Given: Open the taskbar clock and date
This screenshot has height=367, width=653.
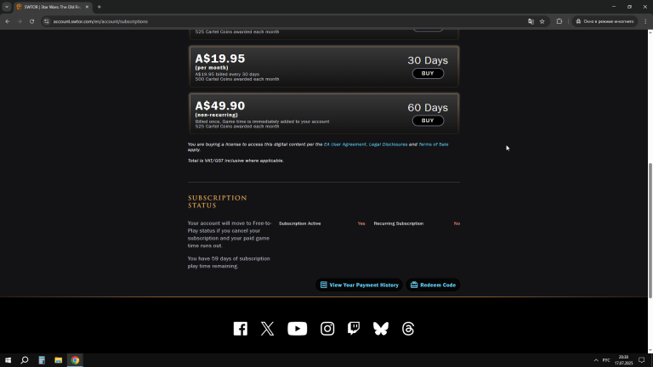Looking at the screenshot, I should (x=623, y=360).
